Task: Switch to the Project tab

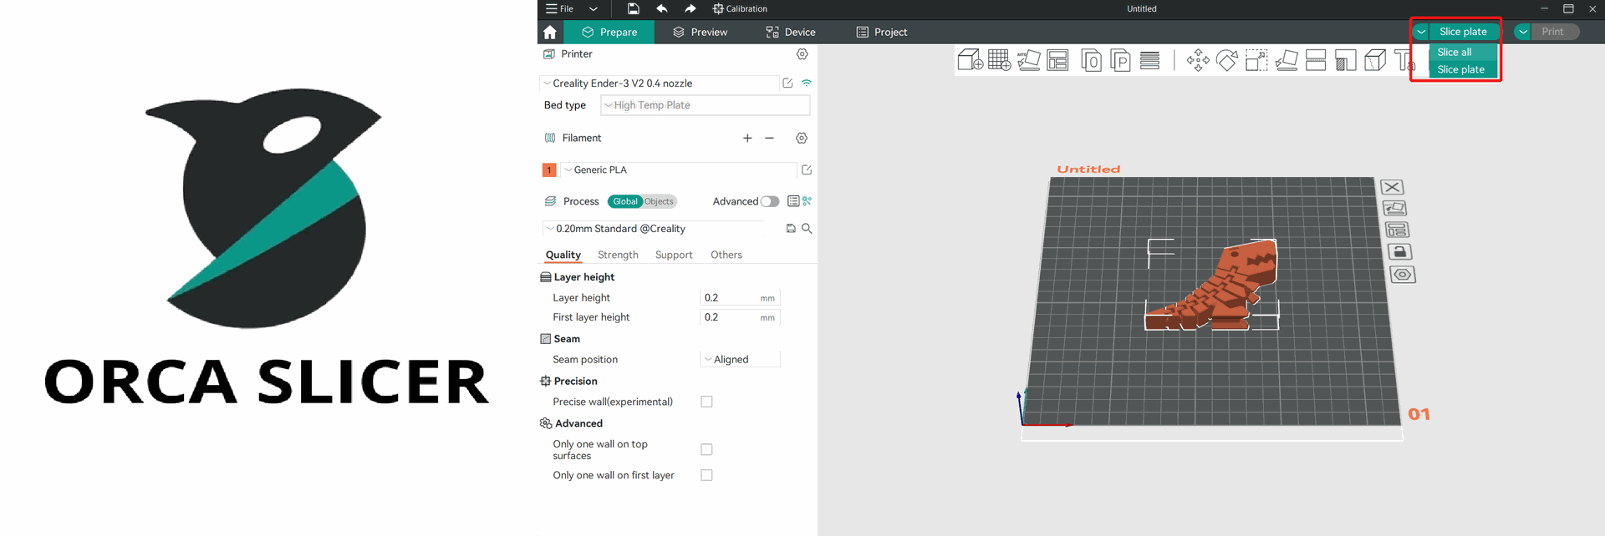Action: click(882, 32)
